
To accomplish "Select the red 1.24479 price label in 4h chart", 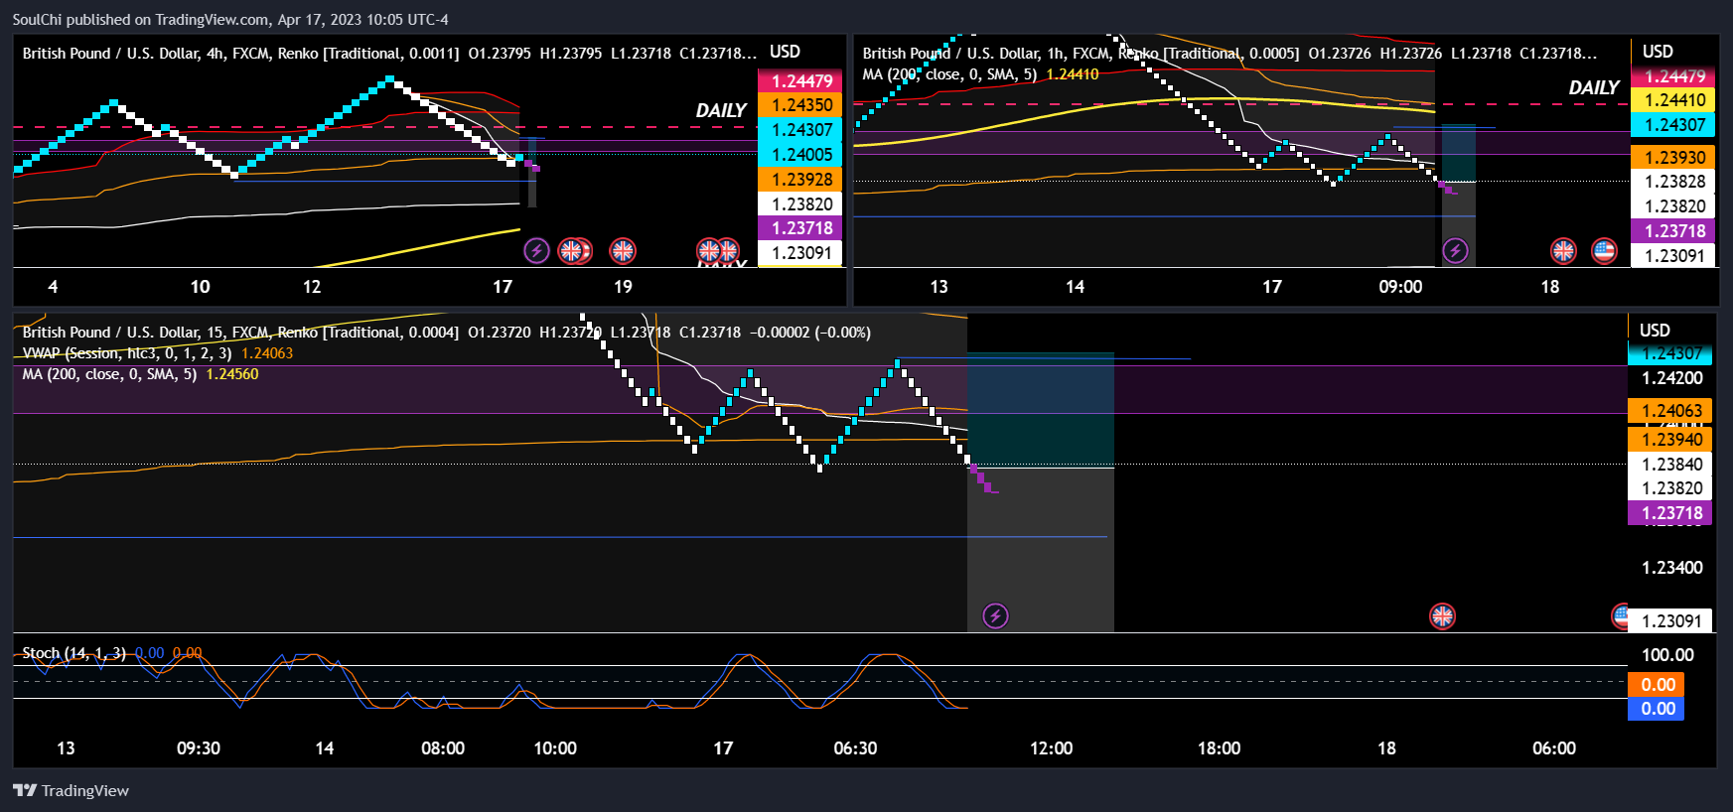I will click(801, 81).
